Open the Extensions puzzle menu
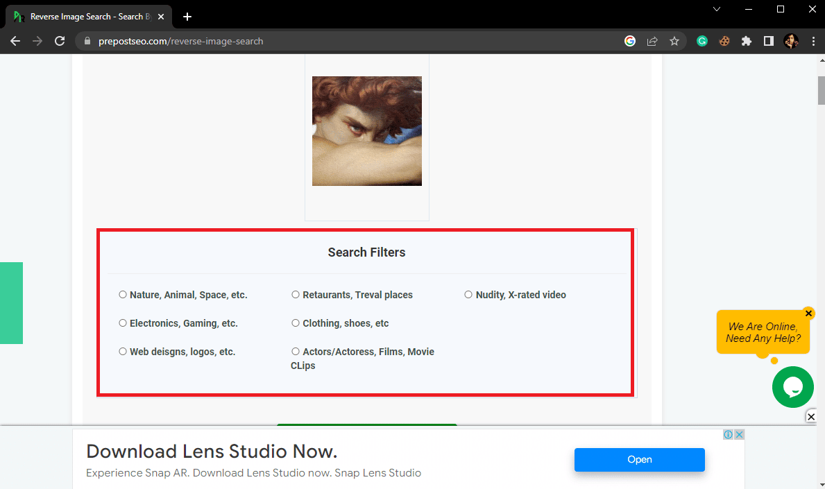Image resolution: width=825 pixels, height=489 pixels. coord(747,41)
